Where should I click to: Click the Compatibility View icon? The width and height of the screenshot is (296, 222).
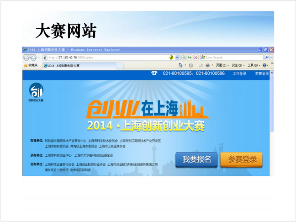[x=183, y=58]
